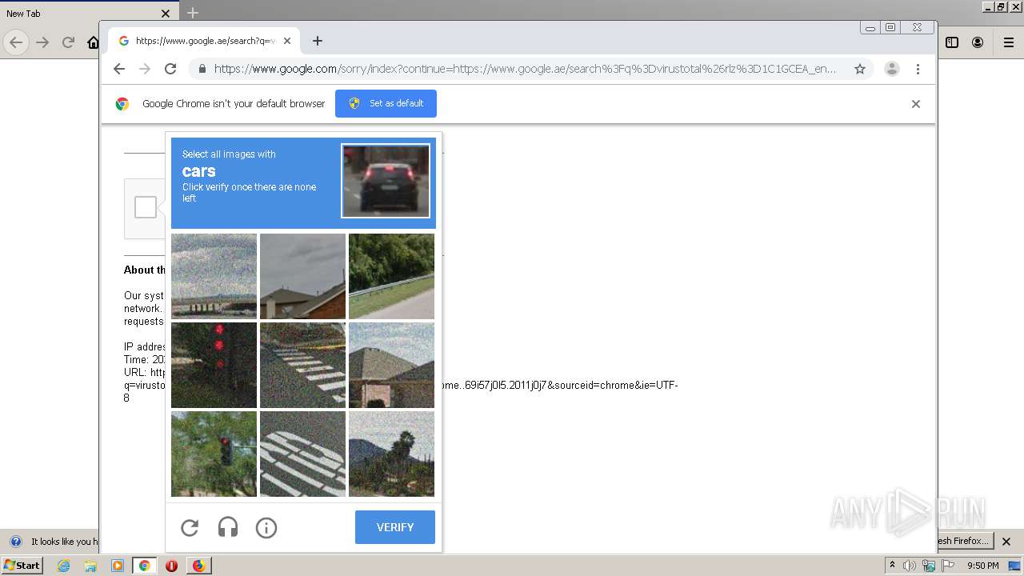
Task: Select the rooftop under grey sky tile
Action: pyautogui.click(x=302, y=276)
